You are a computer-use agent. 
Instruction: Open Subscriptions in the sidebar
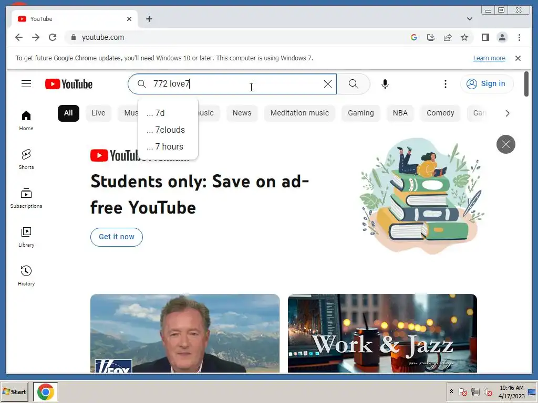(x=26, y=198)
